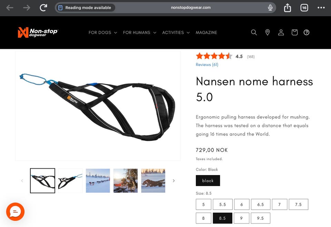Open the orange chat bubble widget

tap(16, 212)
